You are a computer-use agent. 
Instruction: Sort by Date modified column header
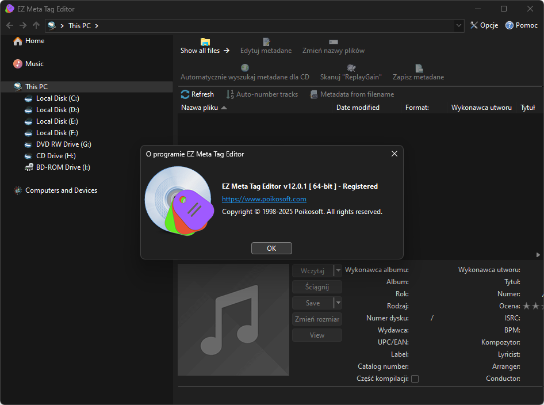pyautogui.click(x=358, y=108)
